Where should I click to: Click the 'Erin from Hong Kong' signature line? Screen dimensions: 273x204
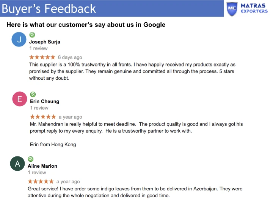(53, 144)
